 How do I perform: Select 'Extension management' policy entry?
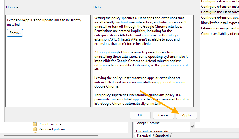tap(220, 28)
